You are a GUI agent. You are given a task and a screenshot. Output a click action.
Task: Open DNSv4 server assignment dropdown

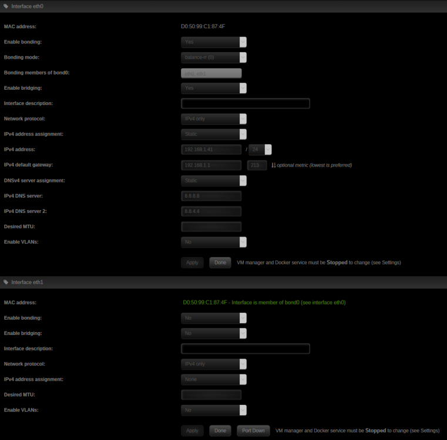coord(214,181)
